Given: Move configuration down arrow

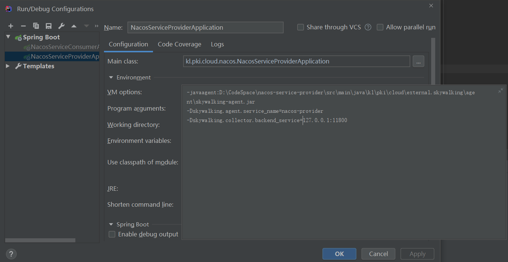Looking at the screenshot, I should point(87,26).
